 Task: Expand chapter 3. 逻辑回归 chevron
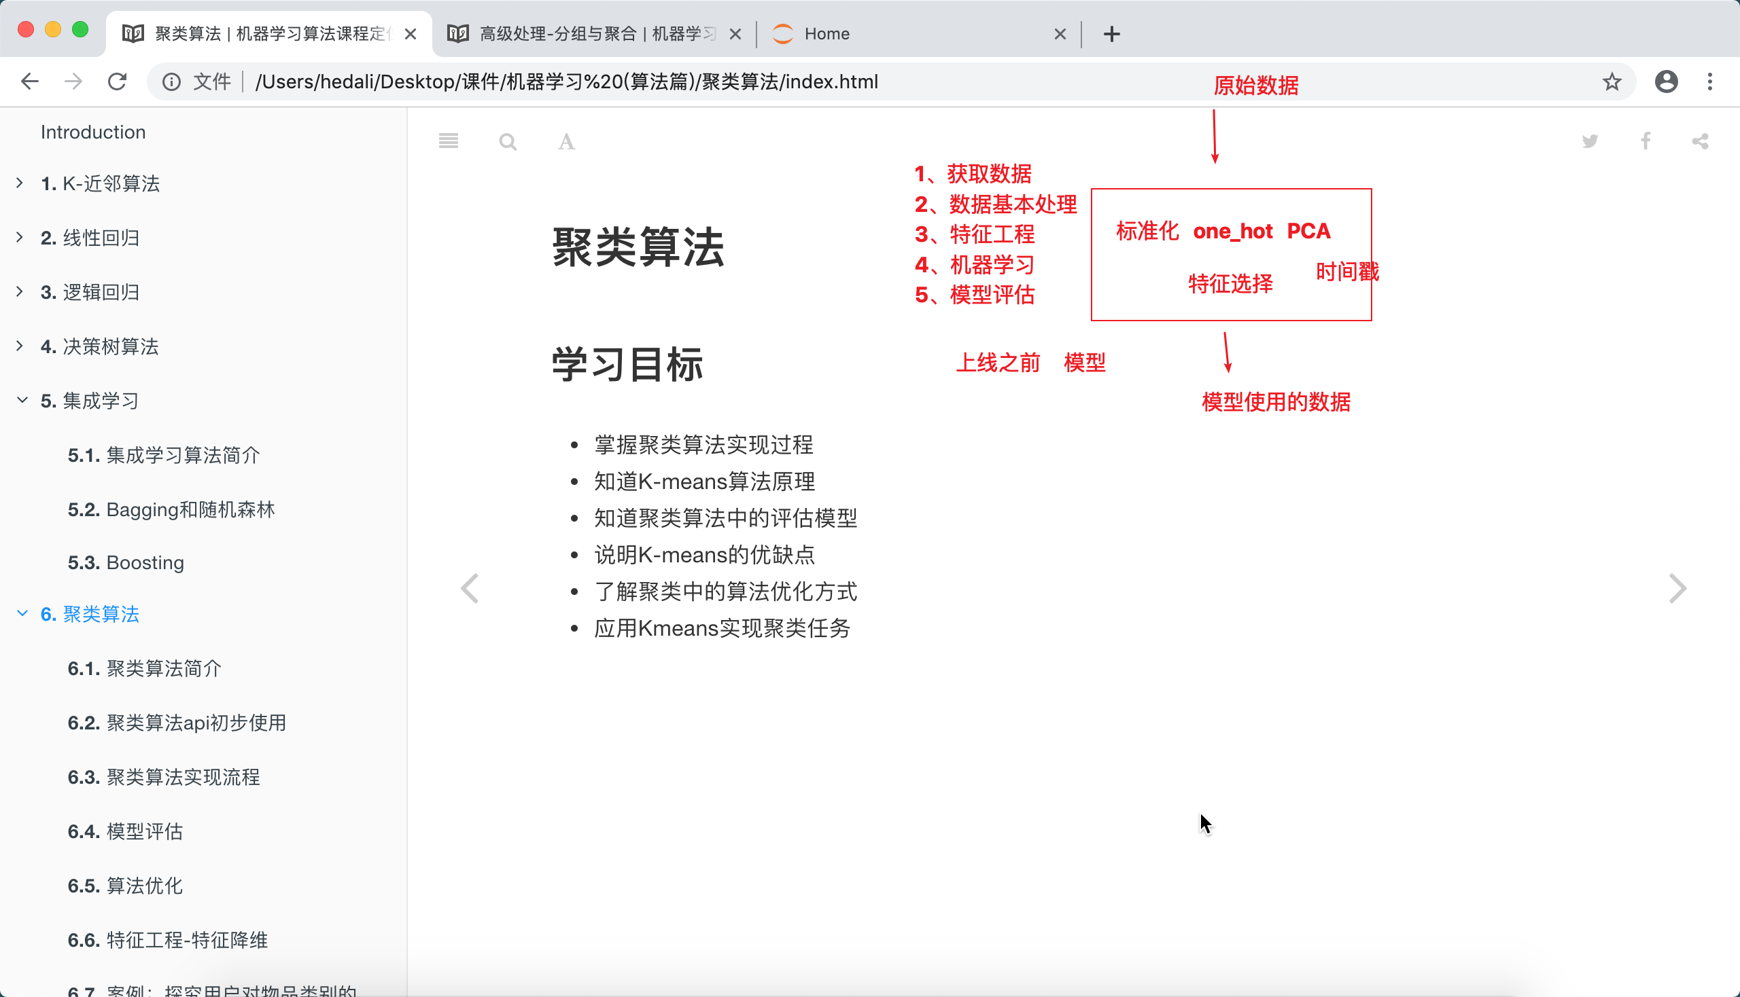click(20, 292)
